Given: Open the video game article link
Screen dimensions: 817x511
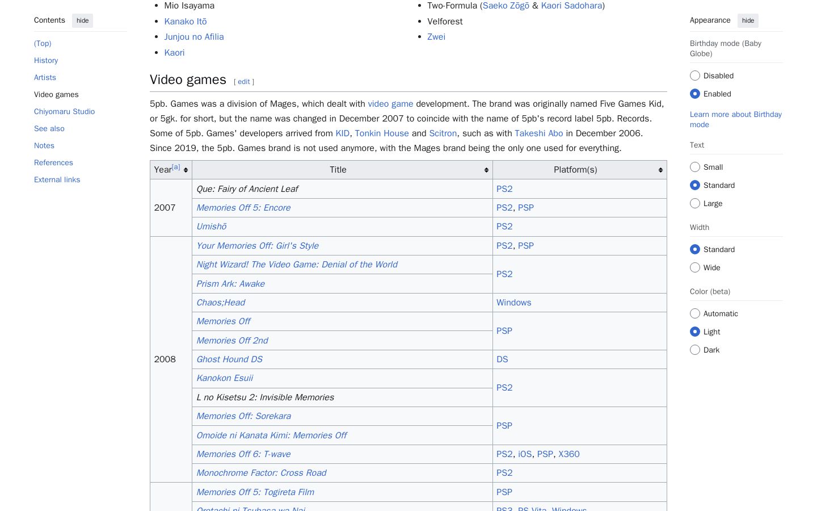Looking at the screenshot, I should (x=390, y=104).
